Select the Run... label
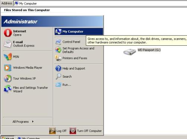The height and width of the screenshot is (139, 187). click(x=67, y=85)
